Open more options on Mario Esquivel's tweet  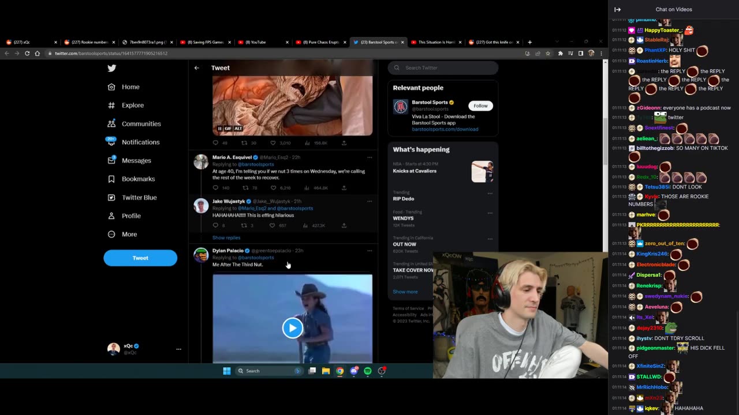(x=369, y=157)
